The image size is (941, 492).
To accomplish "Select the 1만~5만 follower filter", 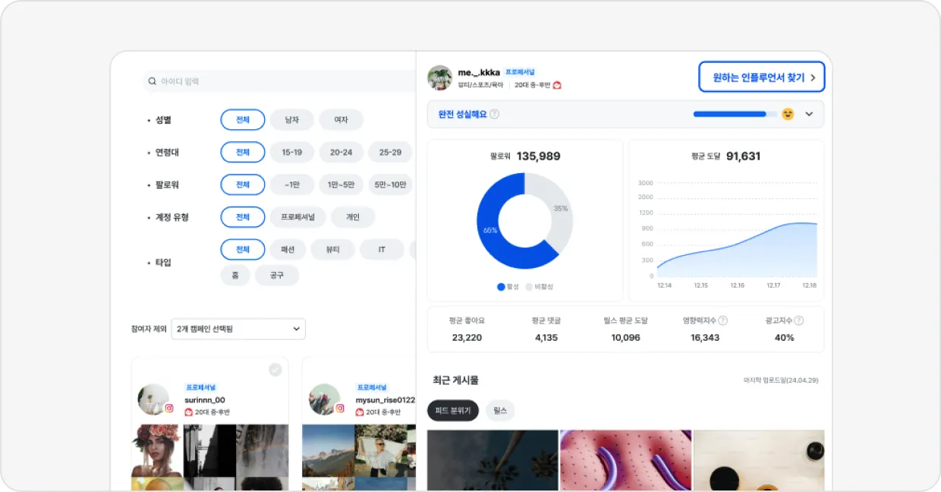I will click(x=341, y=184).
